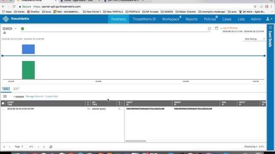
Task: Click the left timeline range handle
Action: tap(2, 56)
